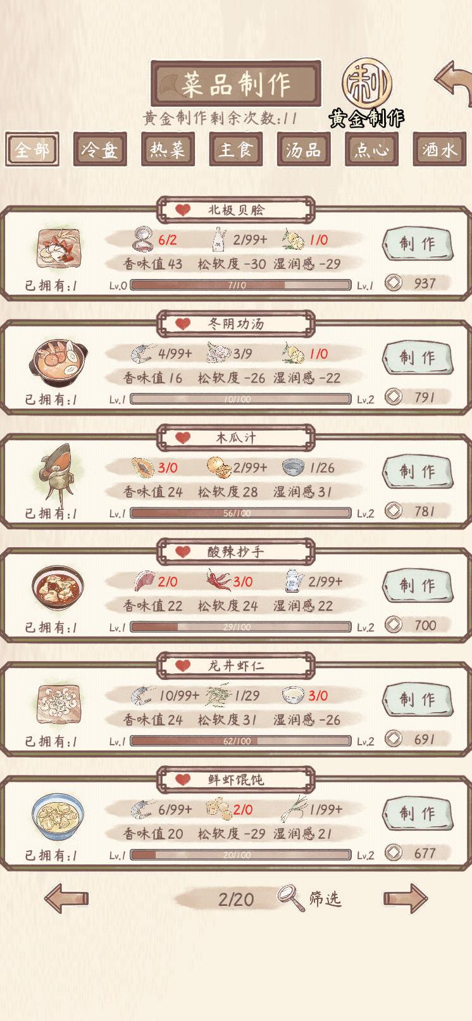
Task: Select the 汤品 category tab
Action: (x=303, y=149)
